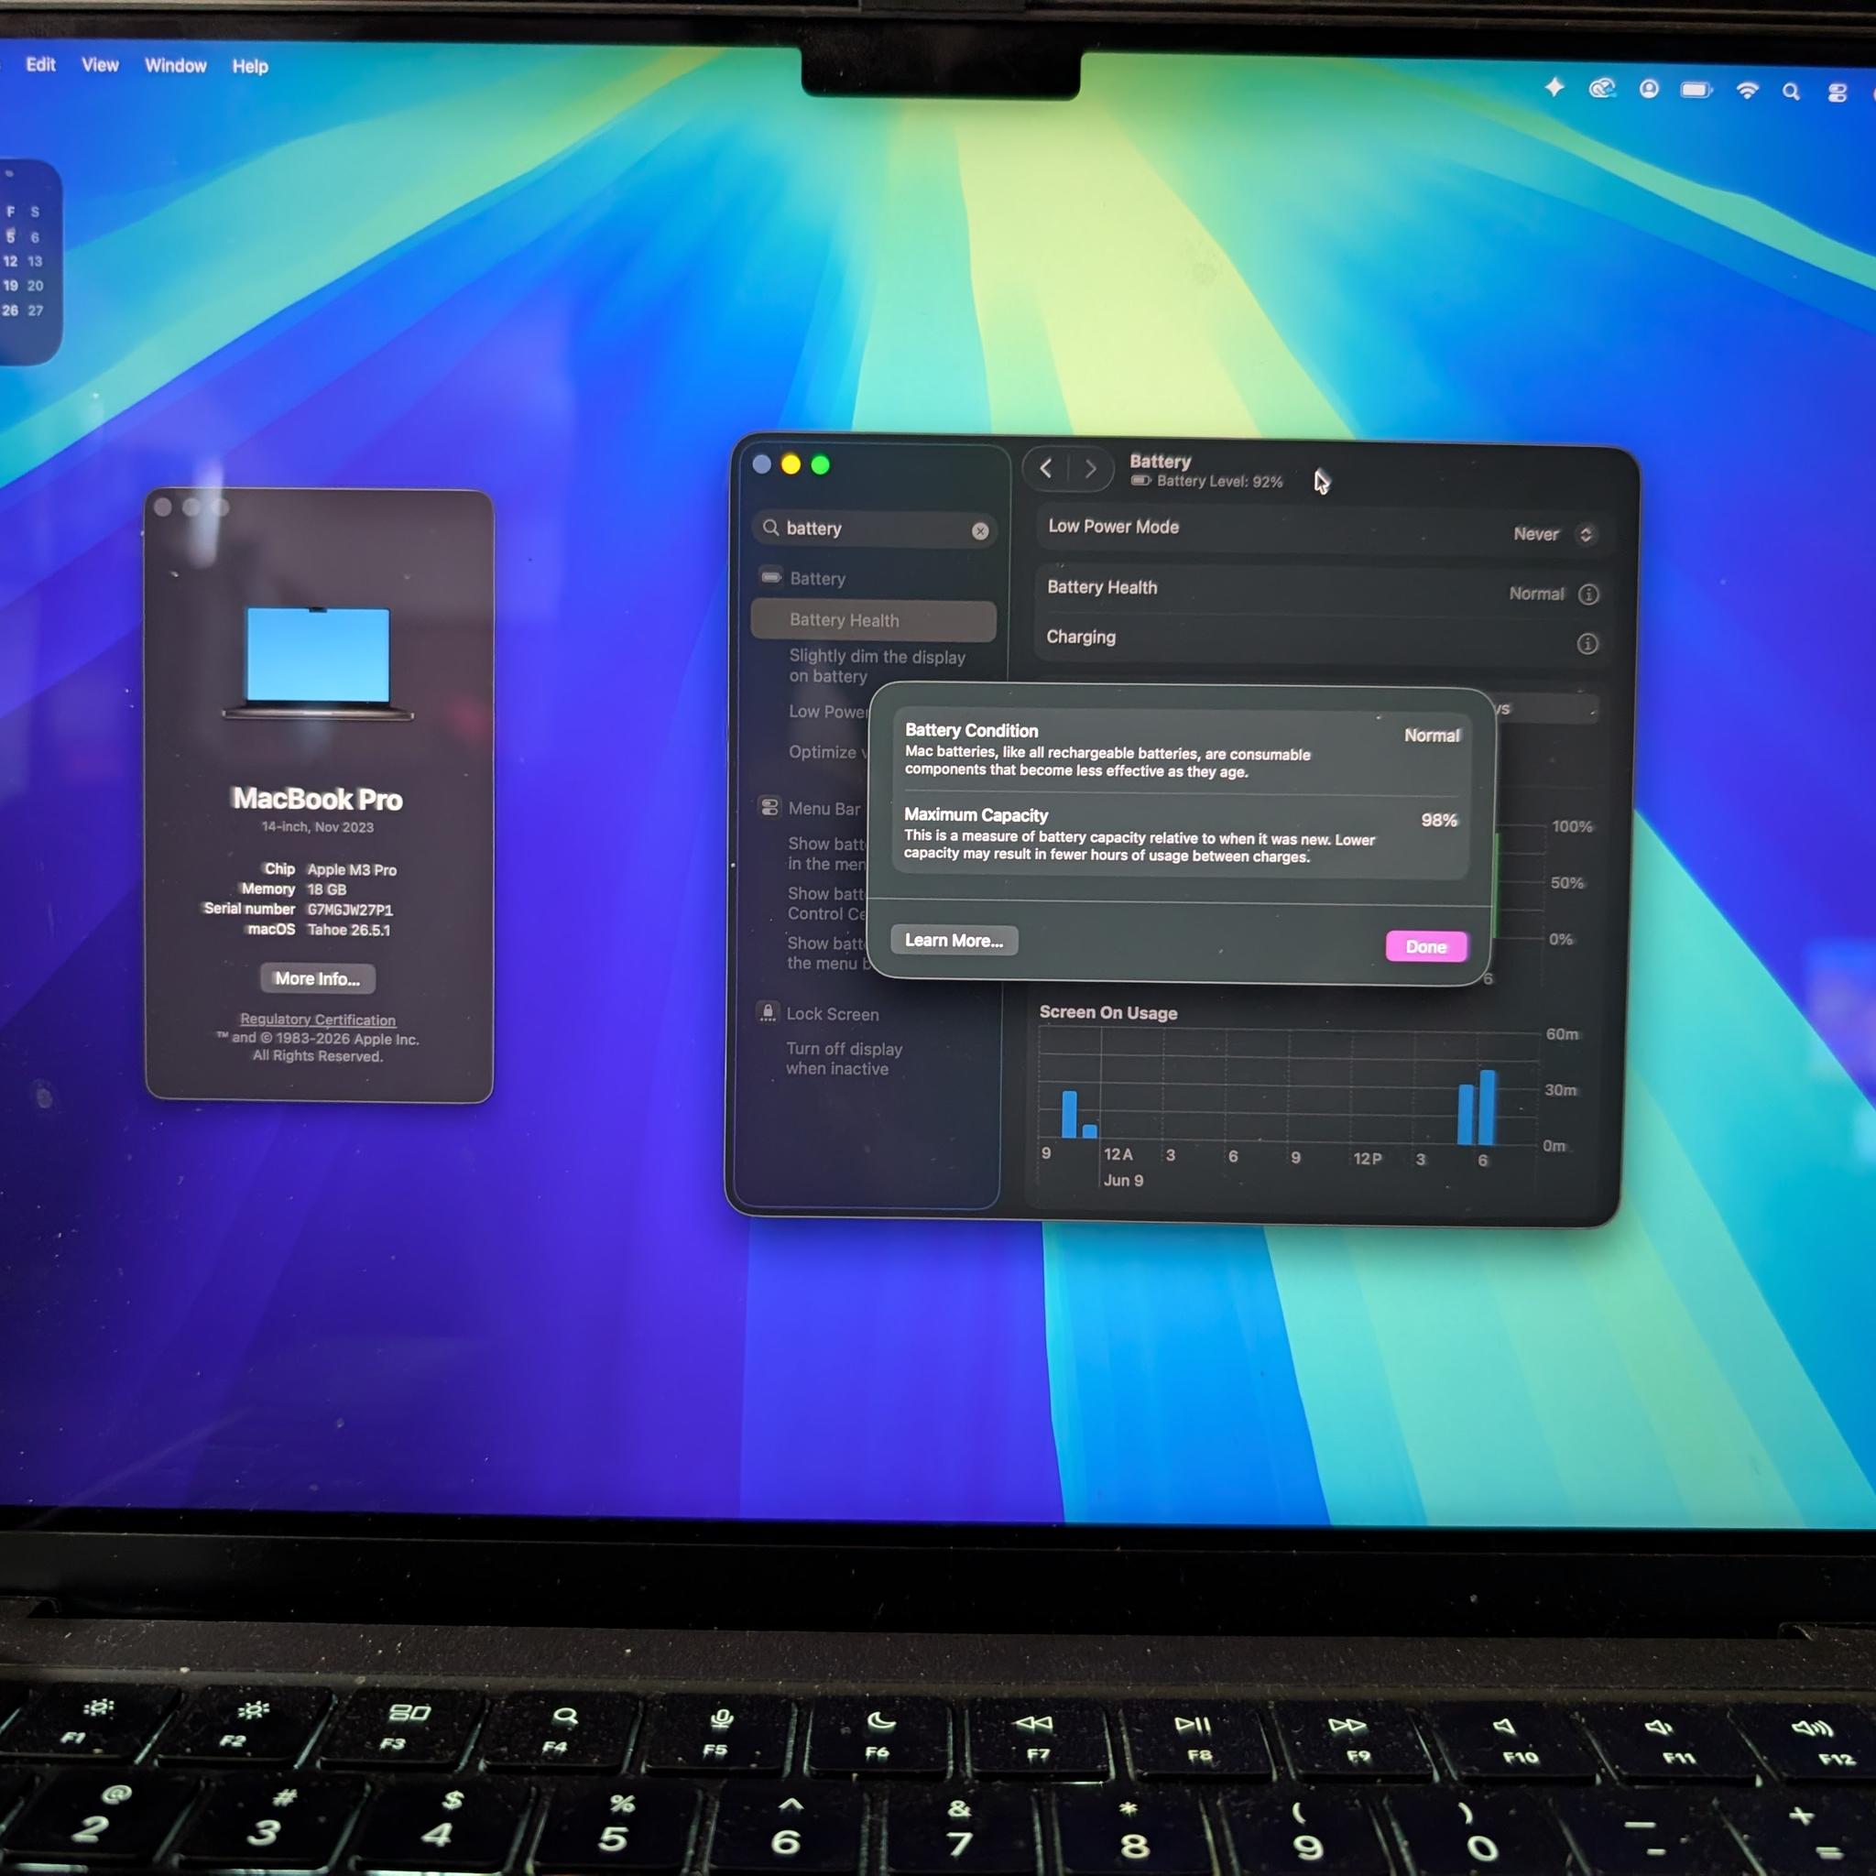
Task: Open the Window menu
Action: (x=176, y=66)
